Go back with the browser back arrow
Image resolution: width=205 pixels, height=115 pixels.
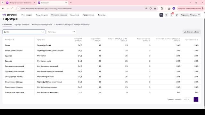(3, 8)
